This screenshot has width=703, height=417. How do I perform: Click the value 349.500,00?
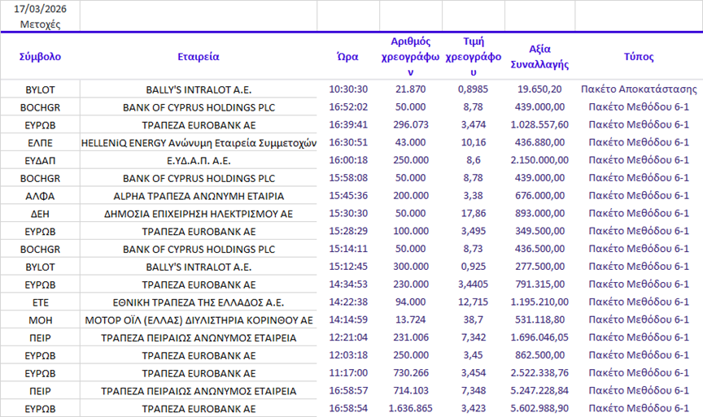click(539, 231)
